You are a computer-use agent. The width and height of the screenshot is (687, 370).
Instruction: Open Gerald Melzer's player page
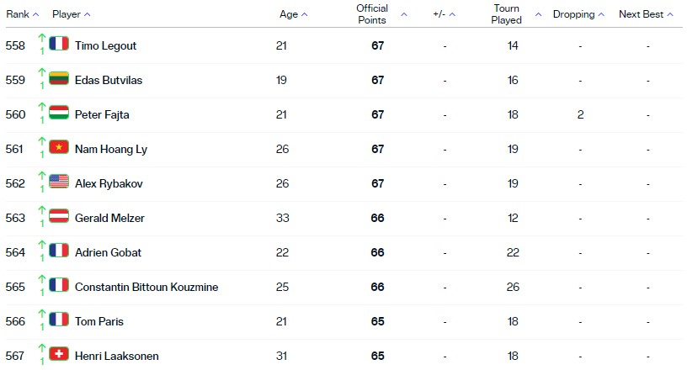pyautogui.click(x=109, y=218)
